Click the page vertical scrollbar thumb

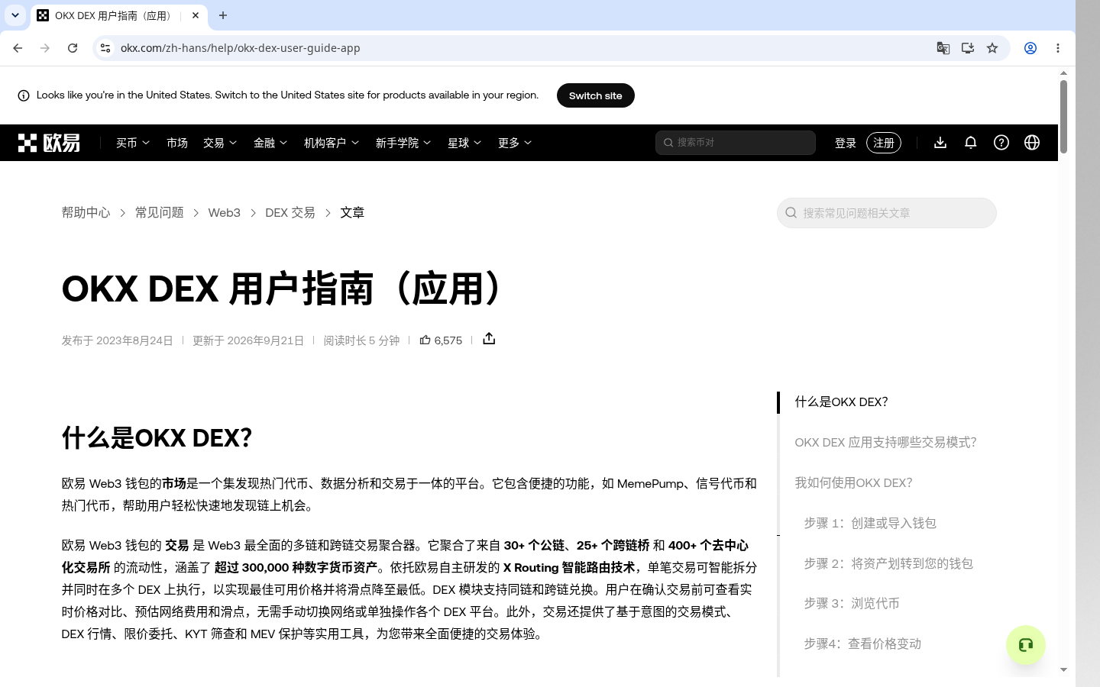click(1063, 116)
